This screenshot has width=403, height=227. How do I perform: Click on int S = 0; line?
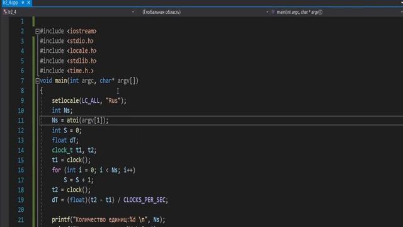pyautogui.click(x=67, y=131)
